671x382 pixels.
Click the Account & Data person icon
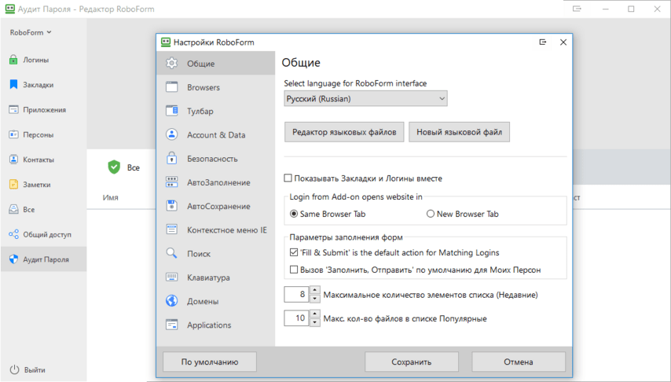171,134
